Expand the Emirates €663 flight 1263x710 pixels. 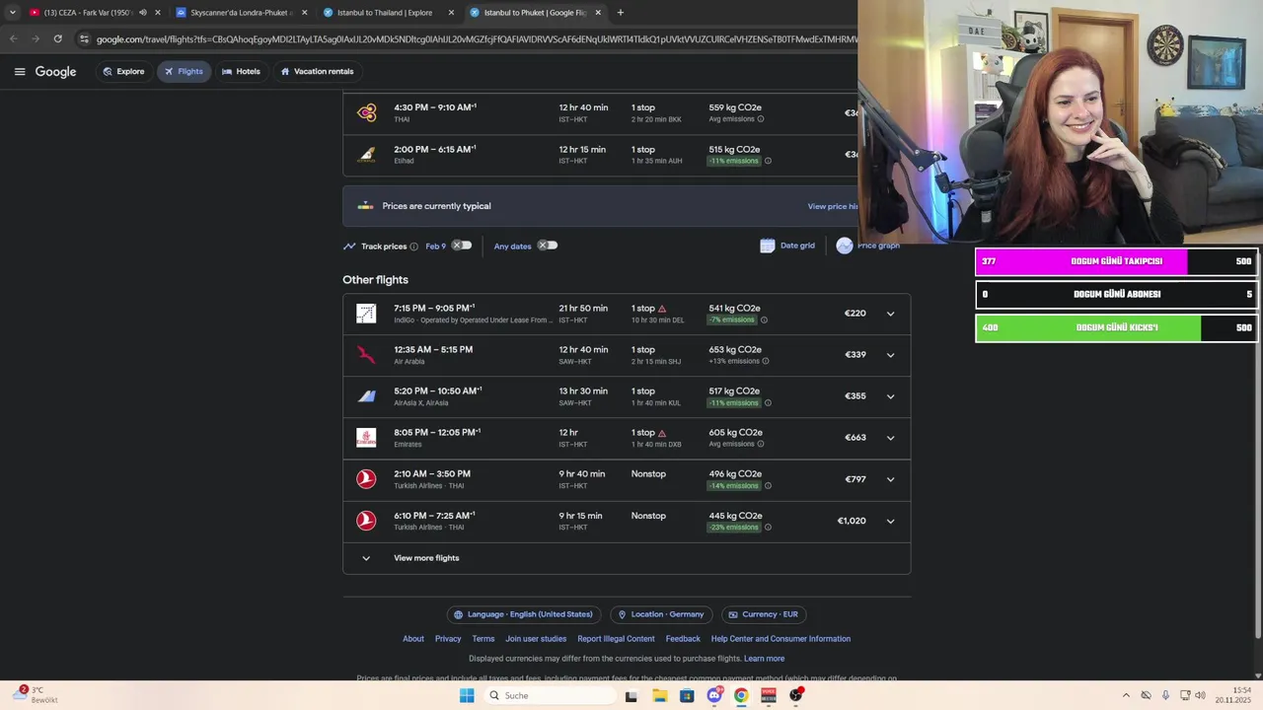(x=890, y=438)
